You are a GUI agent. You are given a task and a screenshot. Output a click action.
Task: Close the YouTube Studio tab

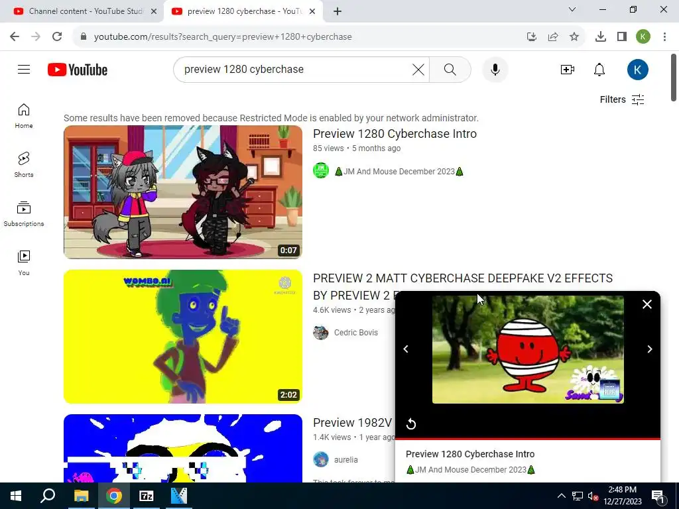tap(154, 11)
